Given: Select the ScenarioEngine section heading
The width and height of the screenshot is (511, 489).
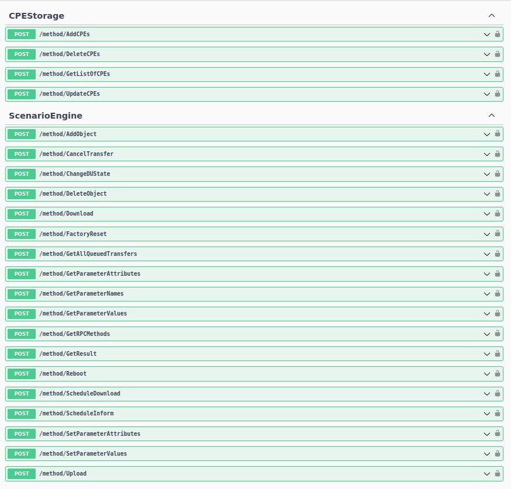Looking at the screenshot, I should pyautogui.click(x=45, y=116).
